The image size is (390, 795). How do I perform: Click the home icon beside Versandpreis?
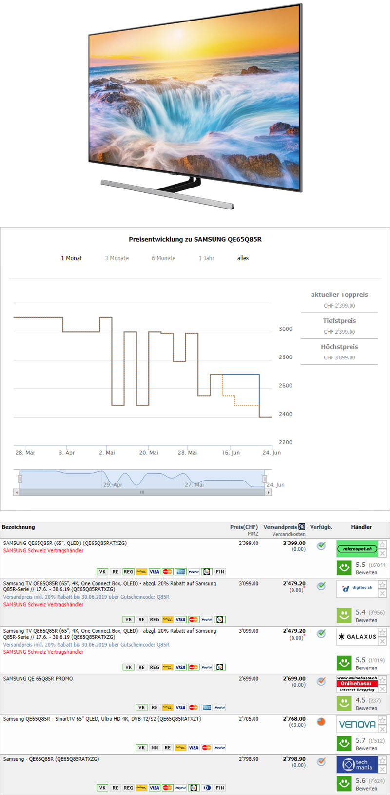click(x=302, y=527)
